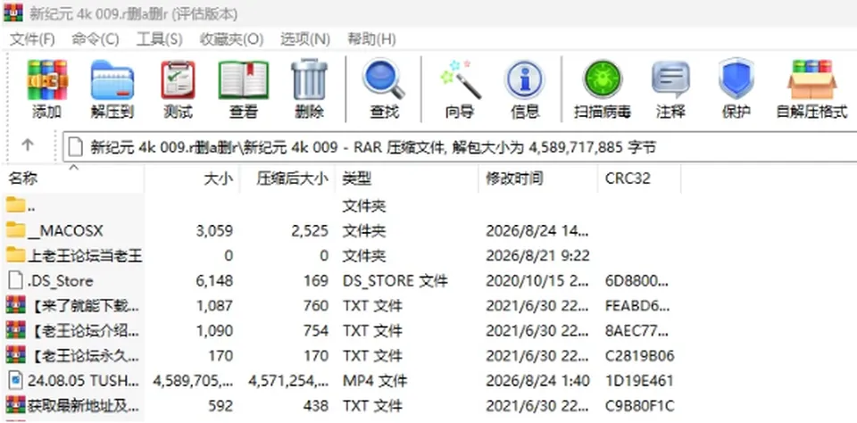Go up one level arrow button
857x423 pixels.
28,145
